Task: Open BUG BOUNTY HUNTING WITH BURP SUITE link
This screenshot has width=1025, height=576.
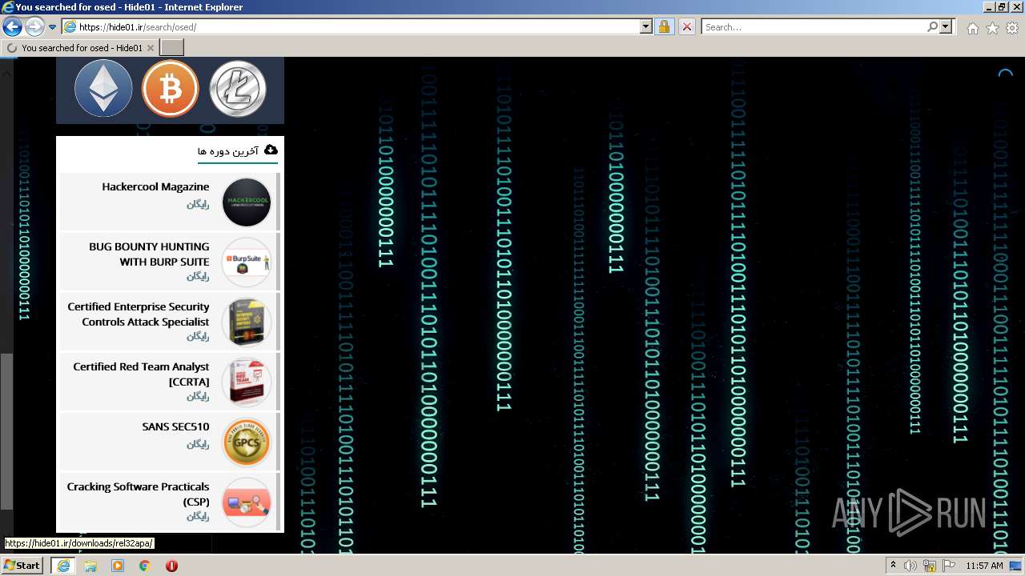Action: [149, 254]
